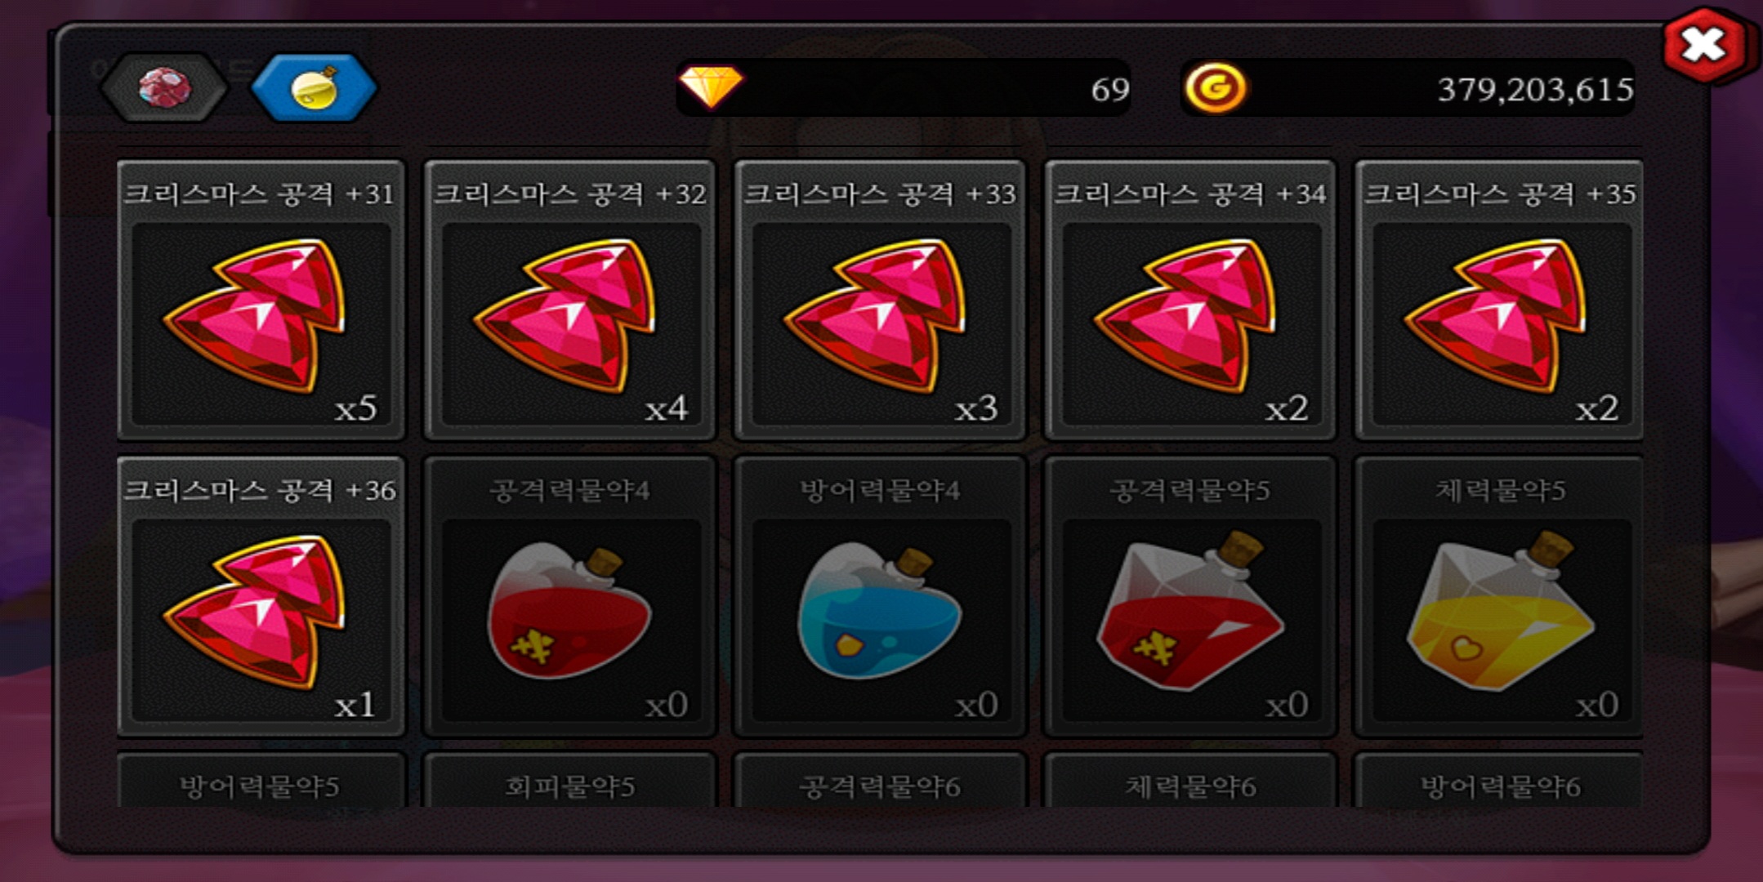Close the inventory window with red X

[x=1704, y=46]
